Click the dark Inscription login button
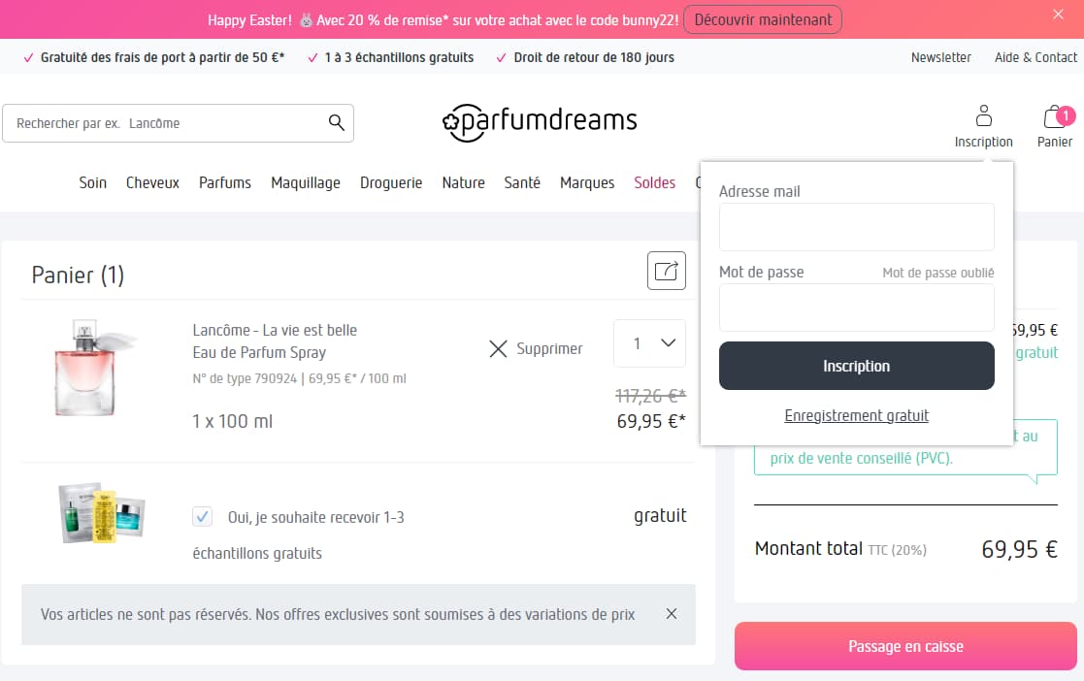 click(856, 366)
